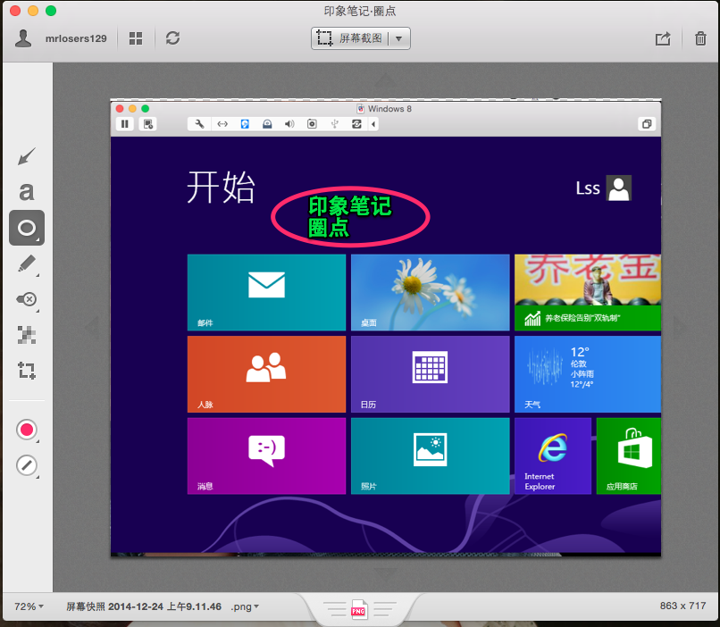Collapse the VM toolbar with left arrow
The width and height of the screenshot is (720, 627).
point(373,124)
